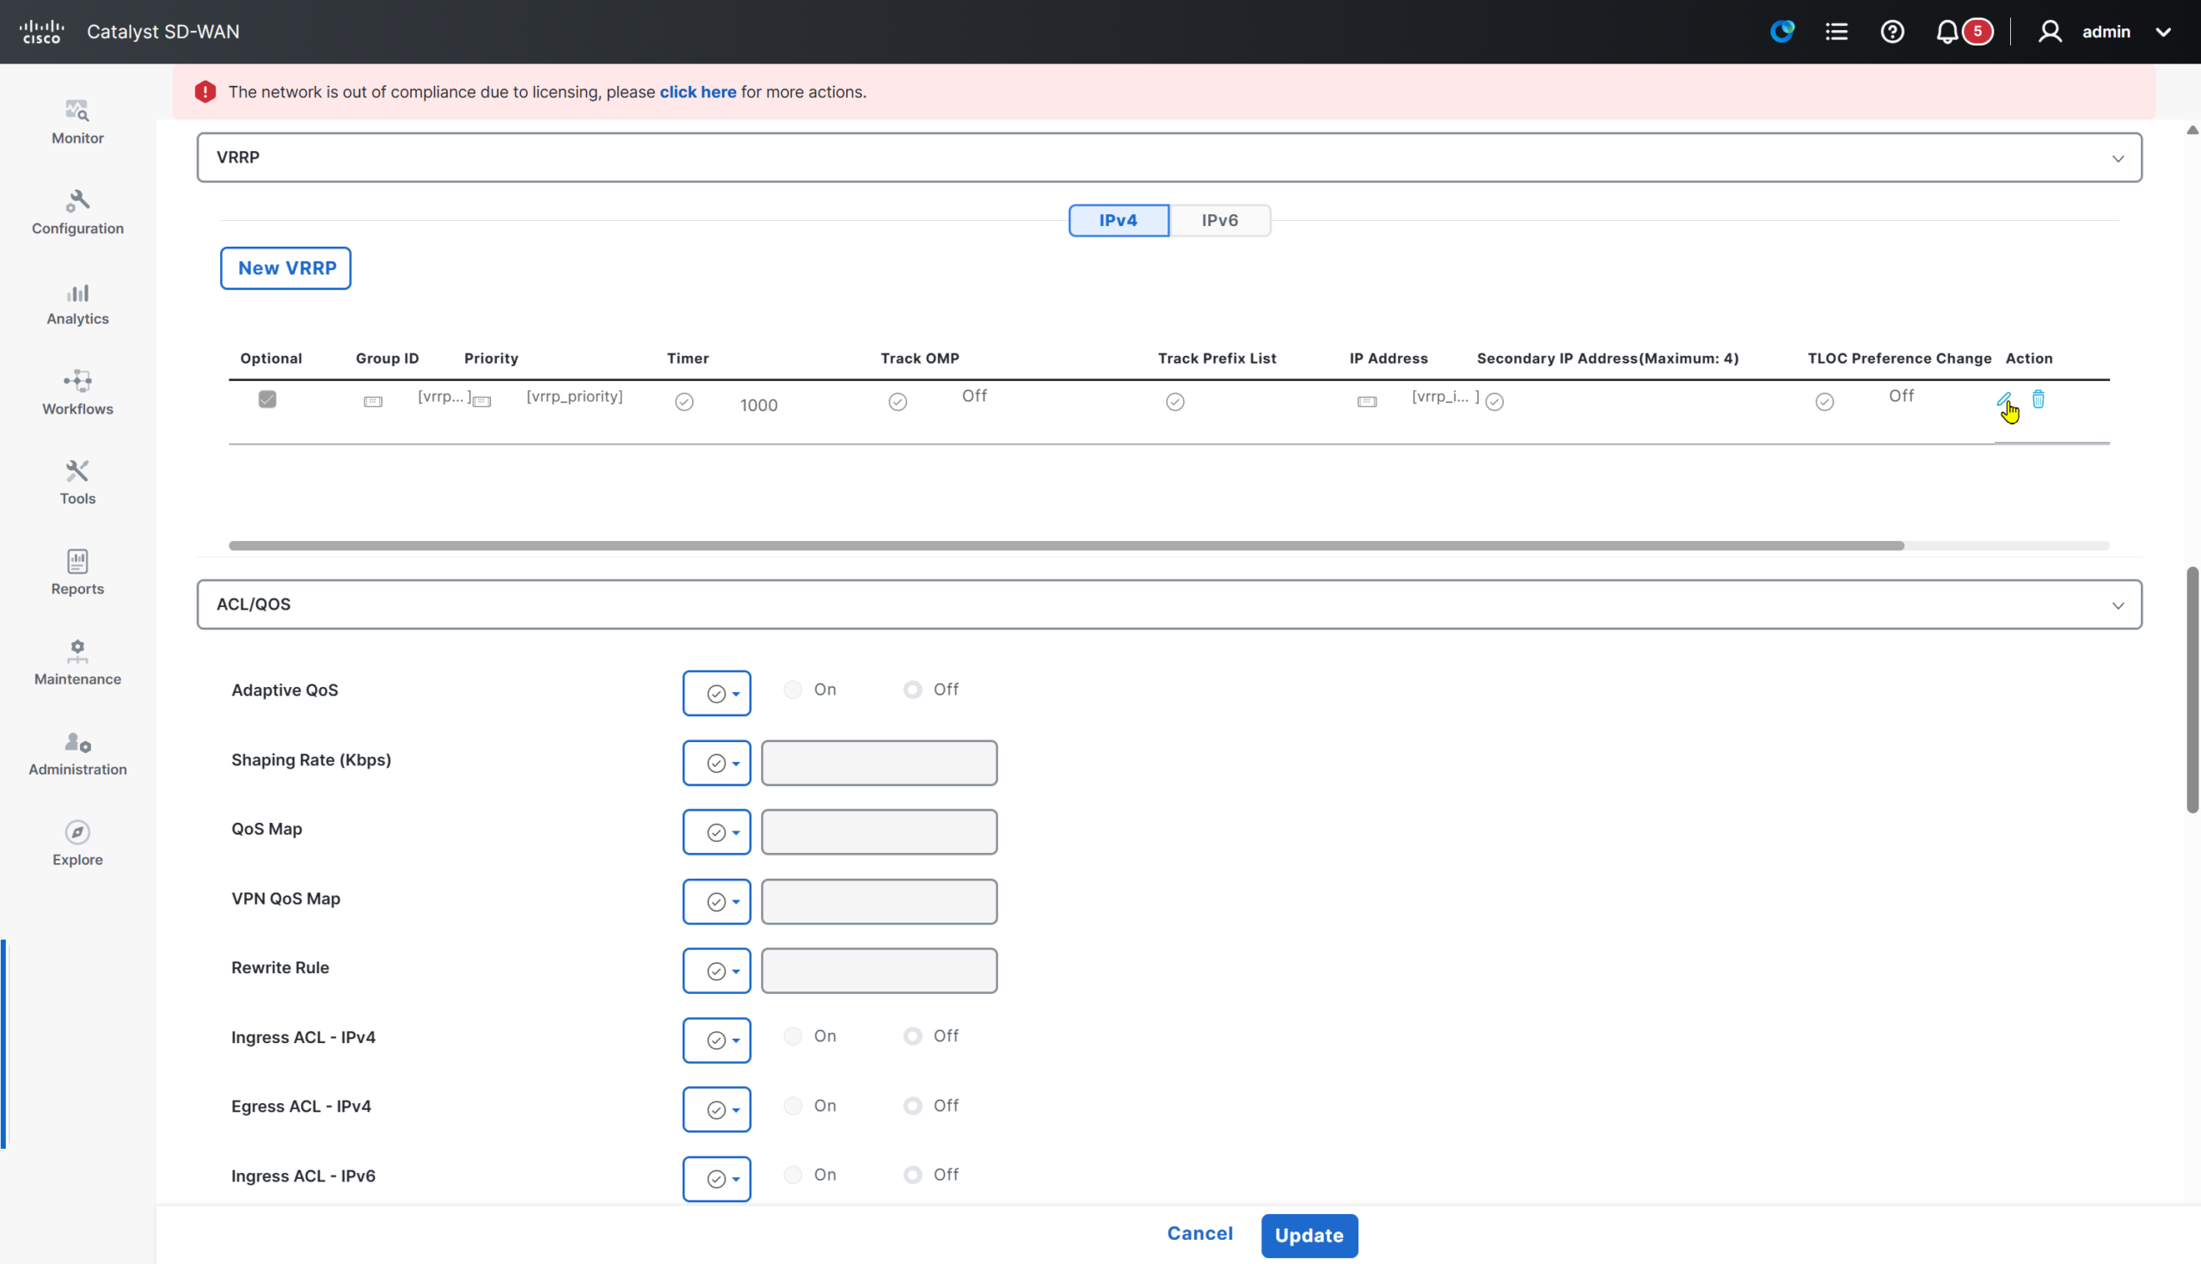
Task: Open Shaping Rate scope dropdown
Action: tap(717, 762)
